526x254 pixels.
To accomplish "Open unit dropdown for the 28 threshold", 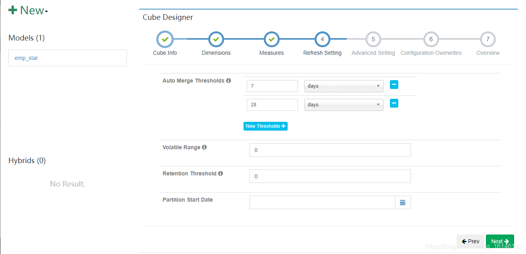I will pyautogui.click(x=344, y=105).
